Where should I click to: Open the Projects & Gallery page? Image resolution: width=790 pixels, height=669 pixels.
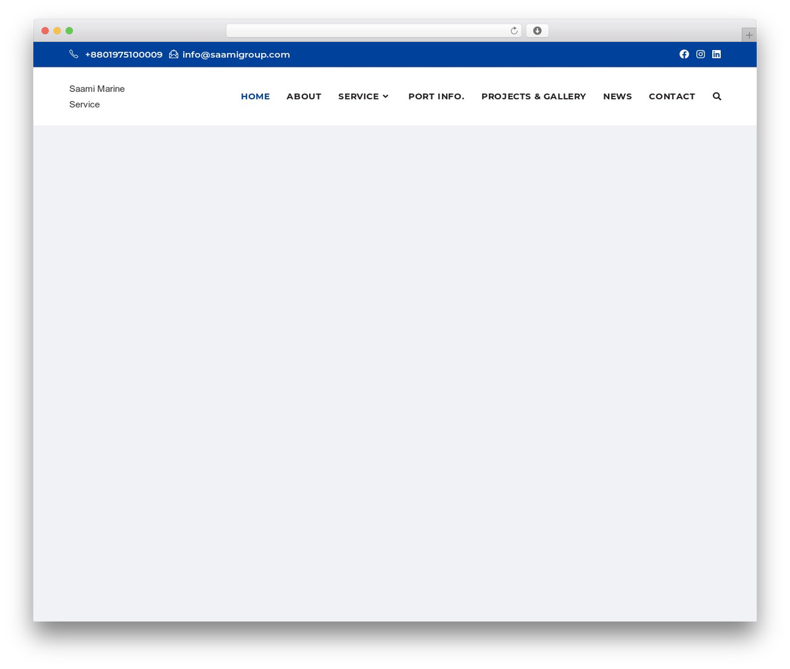coord(534,96)
